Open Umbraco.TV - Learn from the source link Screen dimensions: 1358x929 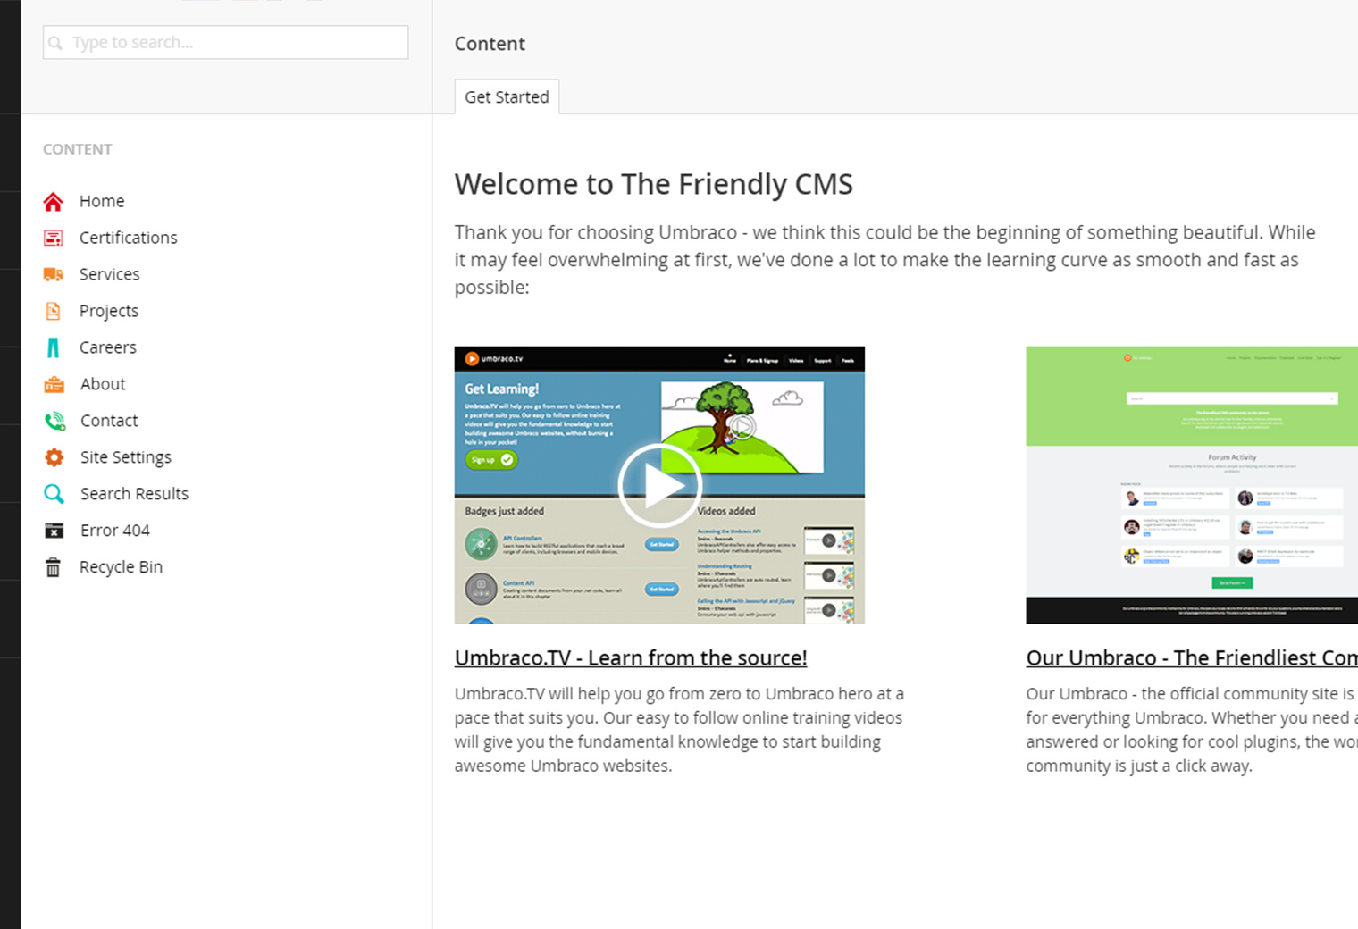(631, 657)
